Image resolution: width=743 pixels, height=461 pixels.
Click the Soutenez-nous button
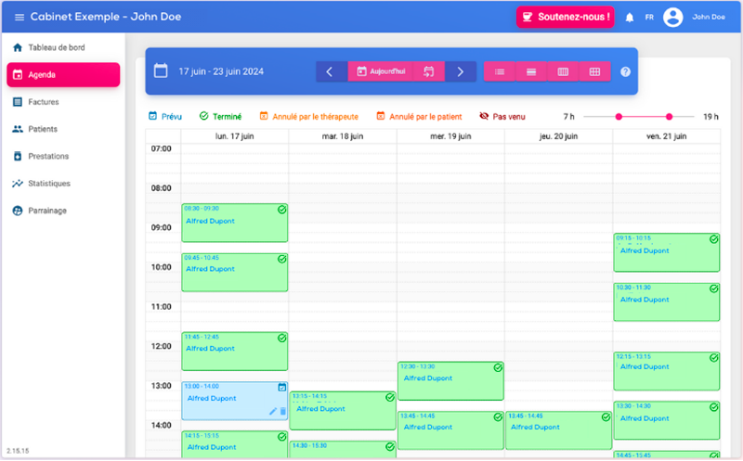pos(566,17)
